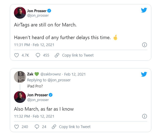Open Jon Prosser's avatar in first tweet
Viewport: 161px width, 135px height.
coord(20,13)
